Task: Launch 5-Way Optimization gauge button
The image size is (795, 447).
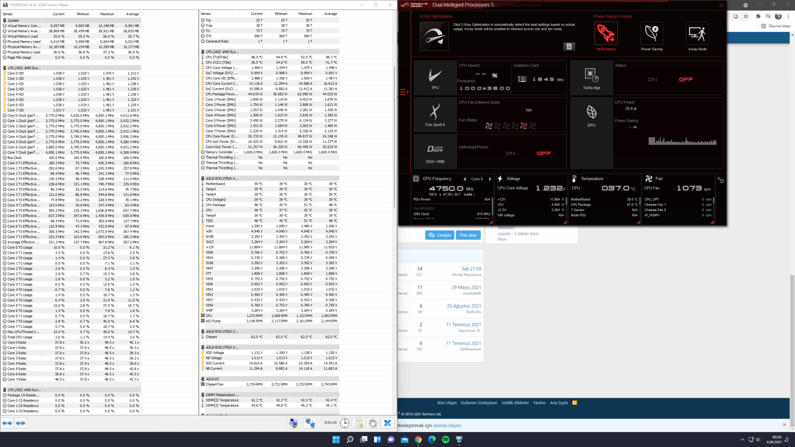Action: (x=434, y=36)
